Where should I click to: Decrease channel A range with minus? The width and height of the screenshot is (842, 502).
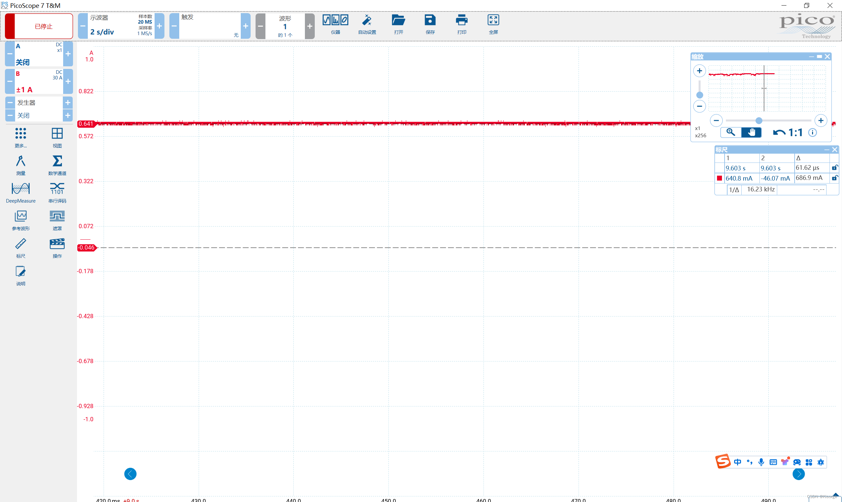point(10,54)
